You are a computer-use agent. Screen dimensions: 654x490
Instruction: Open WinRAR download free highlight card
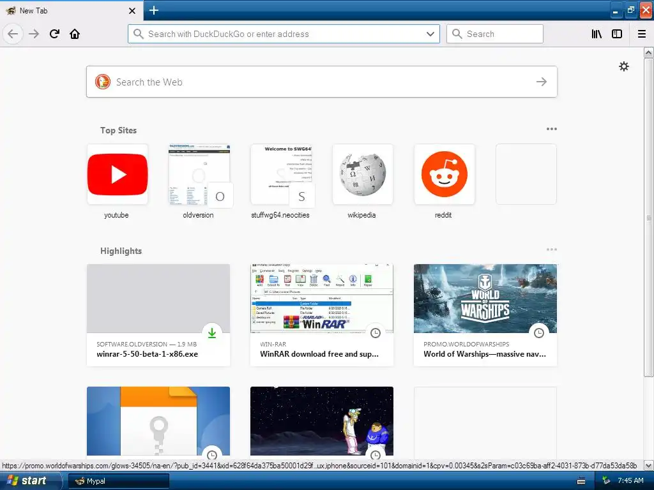click(x=322, y=315)
